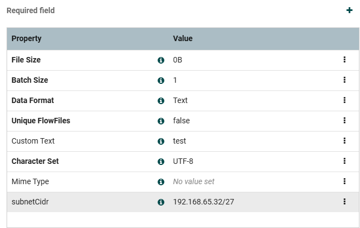Click the Property column header
Viewport: 360px width, 228px height.
tap(26, 39)
